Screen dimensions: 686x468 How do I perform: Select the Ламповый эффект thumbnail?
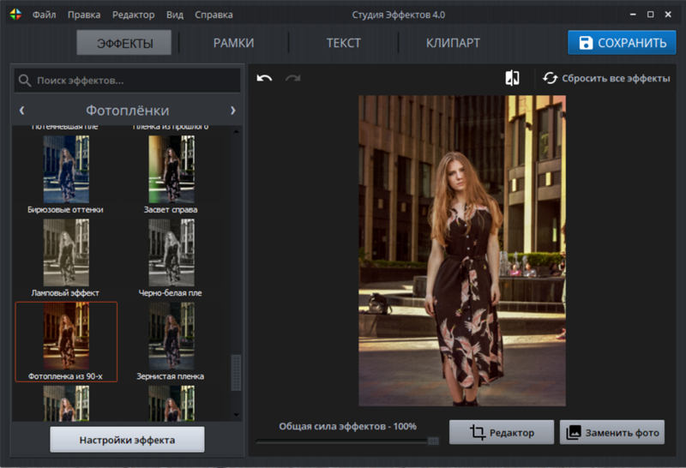click(x=66, y=253)
